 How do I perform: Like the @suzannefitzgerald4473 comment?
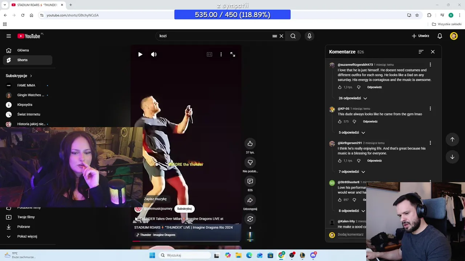click(340, 87)
